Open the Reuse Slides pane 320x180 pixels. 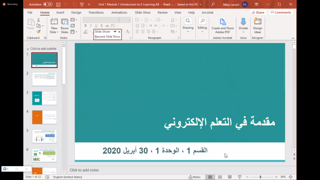click(x=64, y=26)
